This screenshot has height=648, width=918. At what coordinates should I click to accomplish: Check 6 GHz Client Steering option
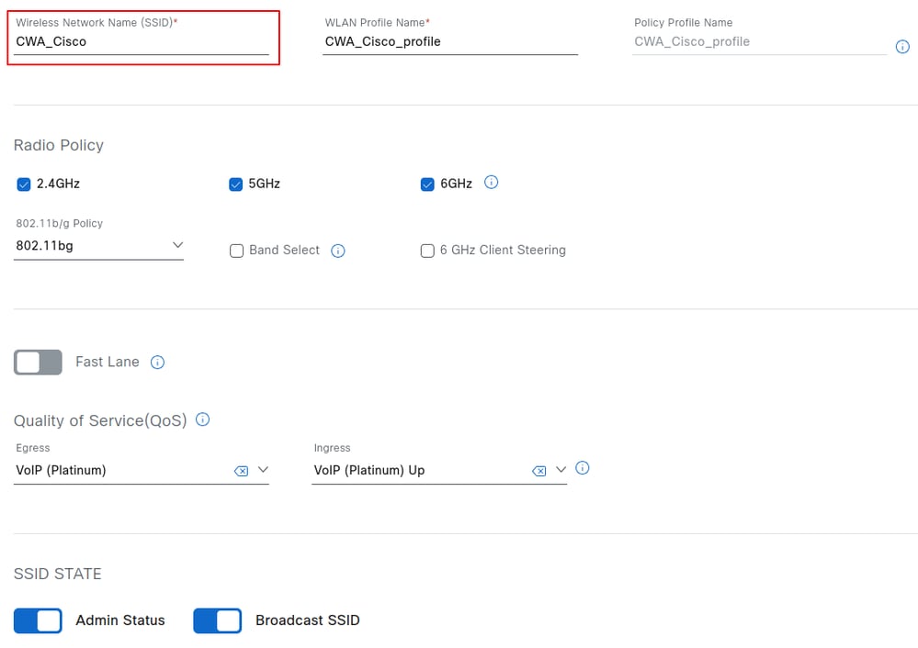(x=427, y=251)
